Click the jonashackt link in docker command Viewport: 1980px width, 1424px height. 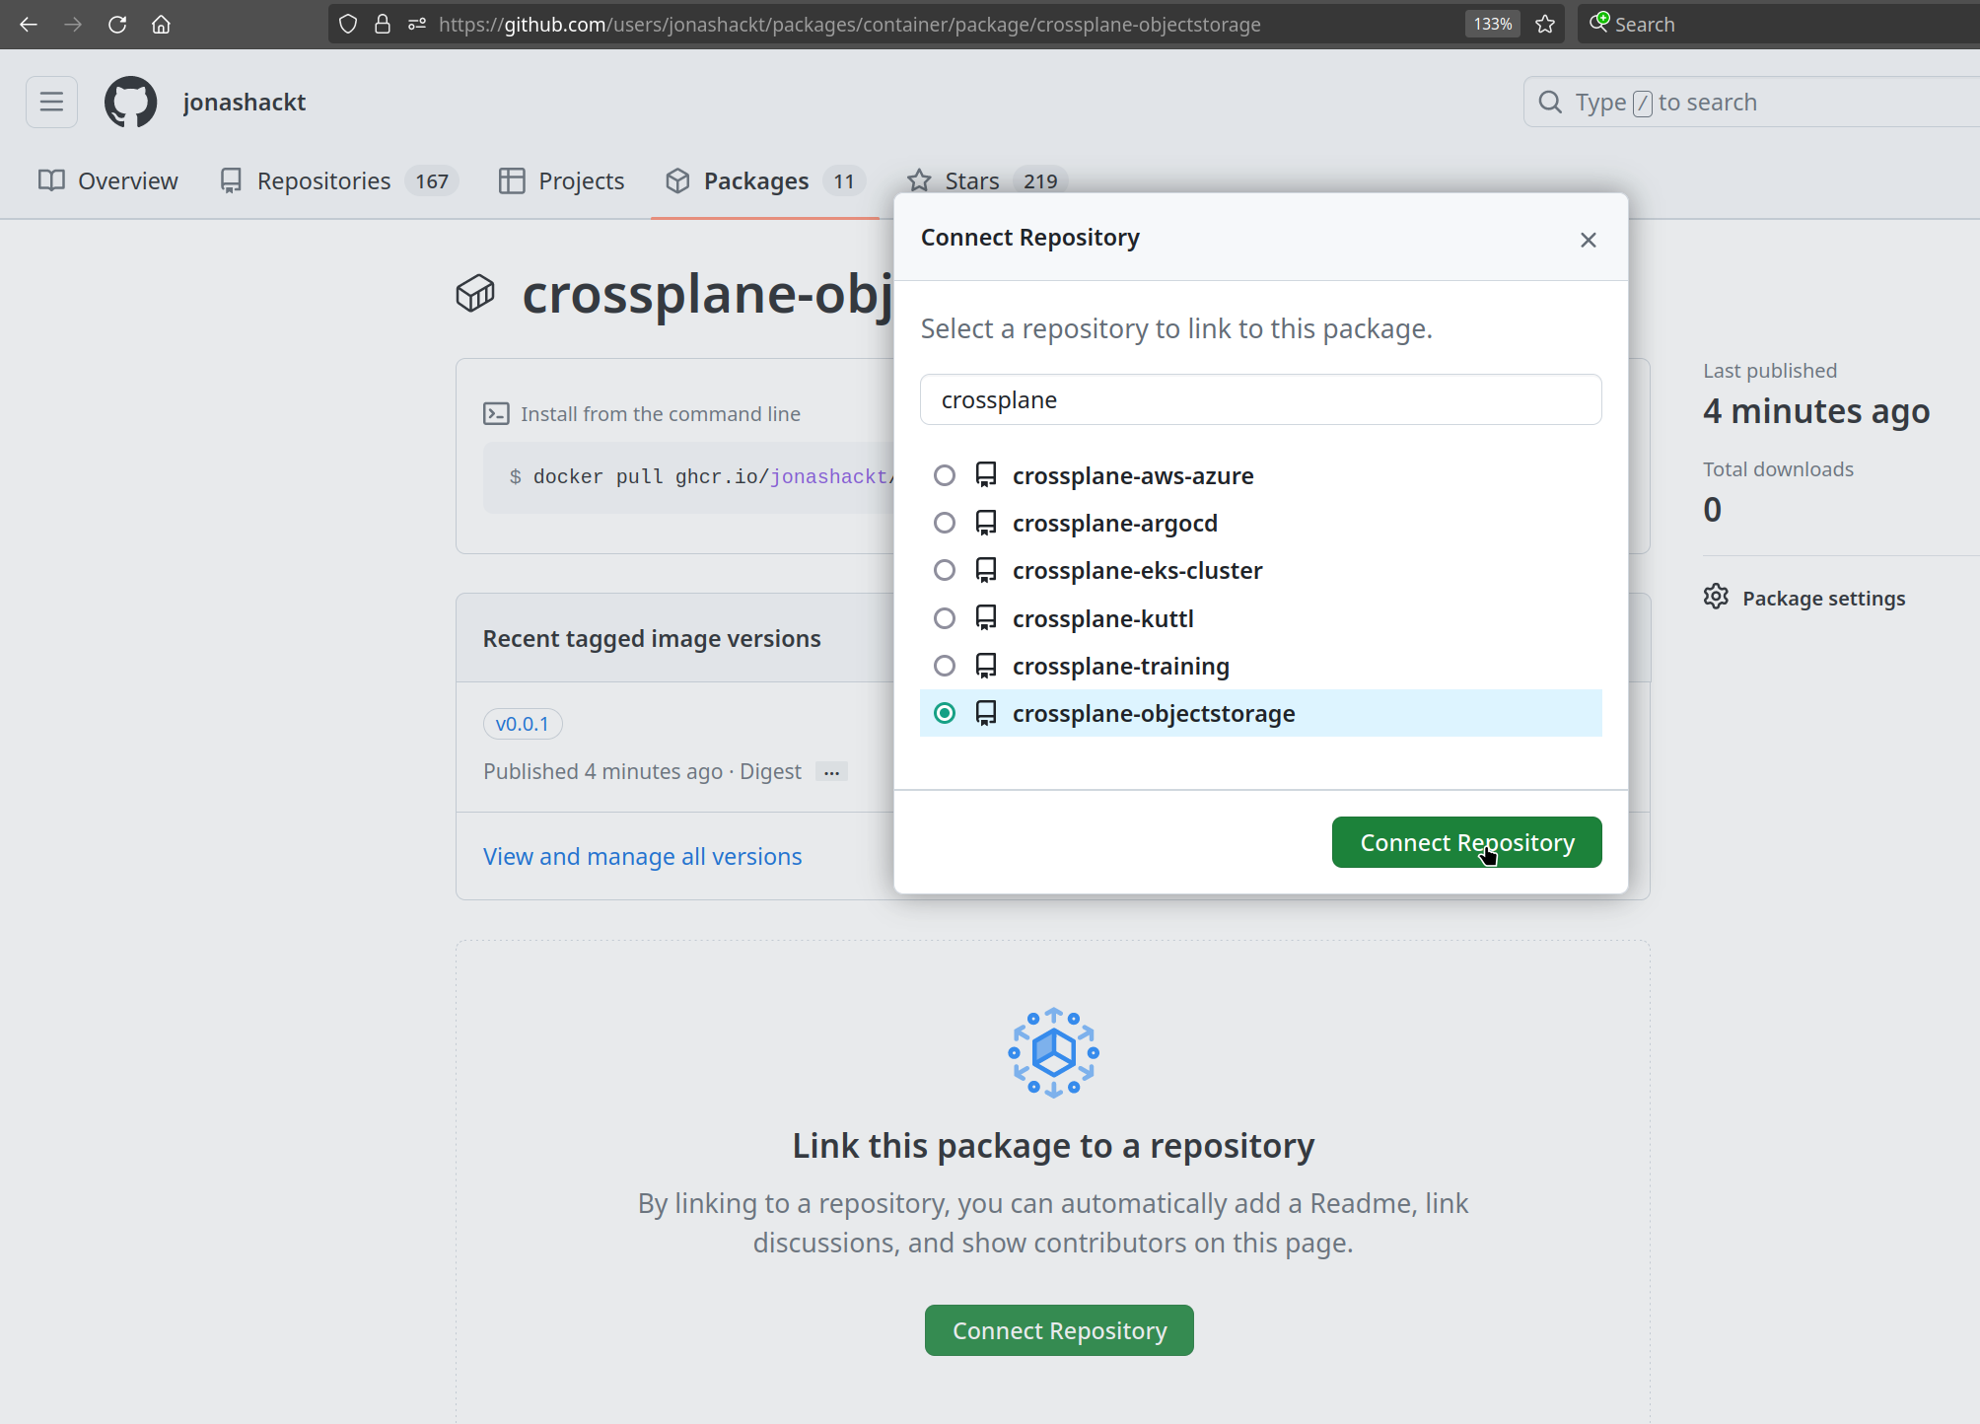point(828,477)
